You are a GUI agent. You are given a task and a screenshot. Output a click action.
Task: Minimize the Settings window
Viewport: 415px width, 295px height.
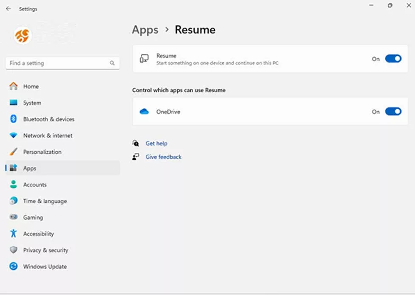[371, 5]
